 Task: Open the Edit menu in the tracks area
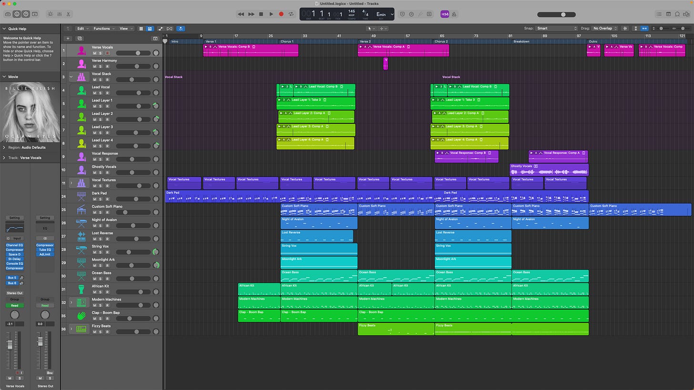click(x=82, y=29)
